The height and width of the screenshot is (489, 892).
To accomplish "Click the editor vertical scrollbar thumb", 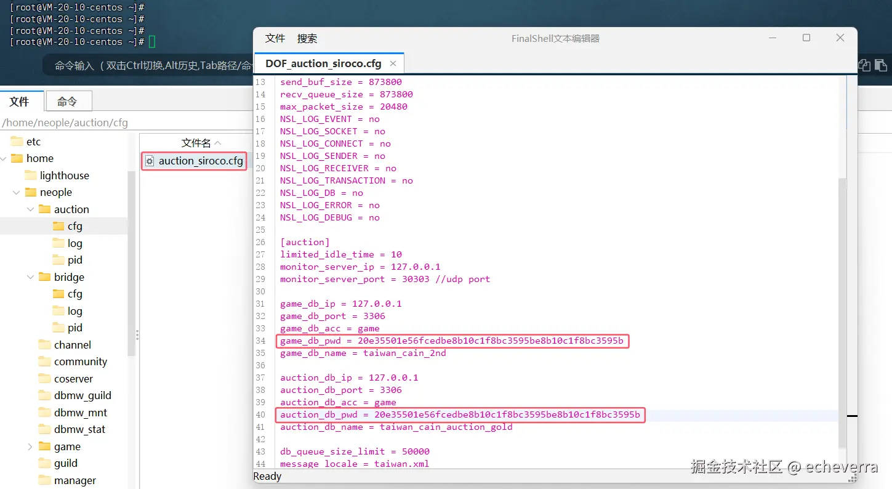I will (843, 314).
